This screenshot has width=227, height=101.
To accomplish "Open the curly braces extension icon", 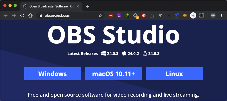I will (x=168, y=15).
